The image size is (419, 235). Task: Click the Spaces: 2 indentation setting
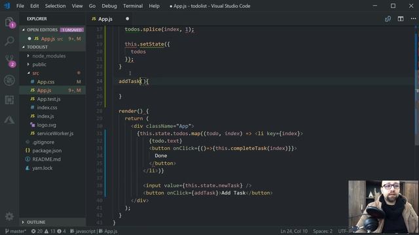(323, 231)
